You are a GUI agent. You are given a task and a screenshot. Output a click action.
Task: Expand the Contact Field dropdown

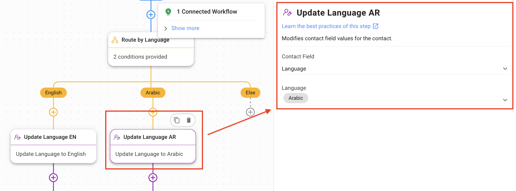(505, 69)
